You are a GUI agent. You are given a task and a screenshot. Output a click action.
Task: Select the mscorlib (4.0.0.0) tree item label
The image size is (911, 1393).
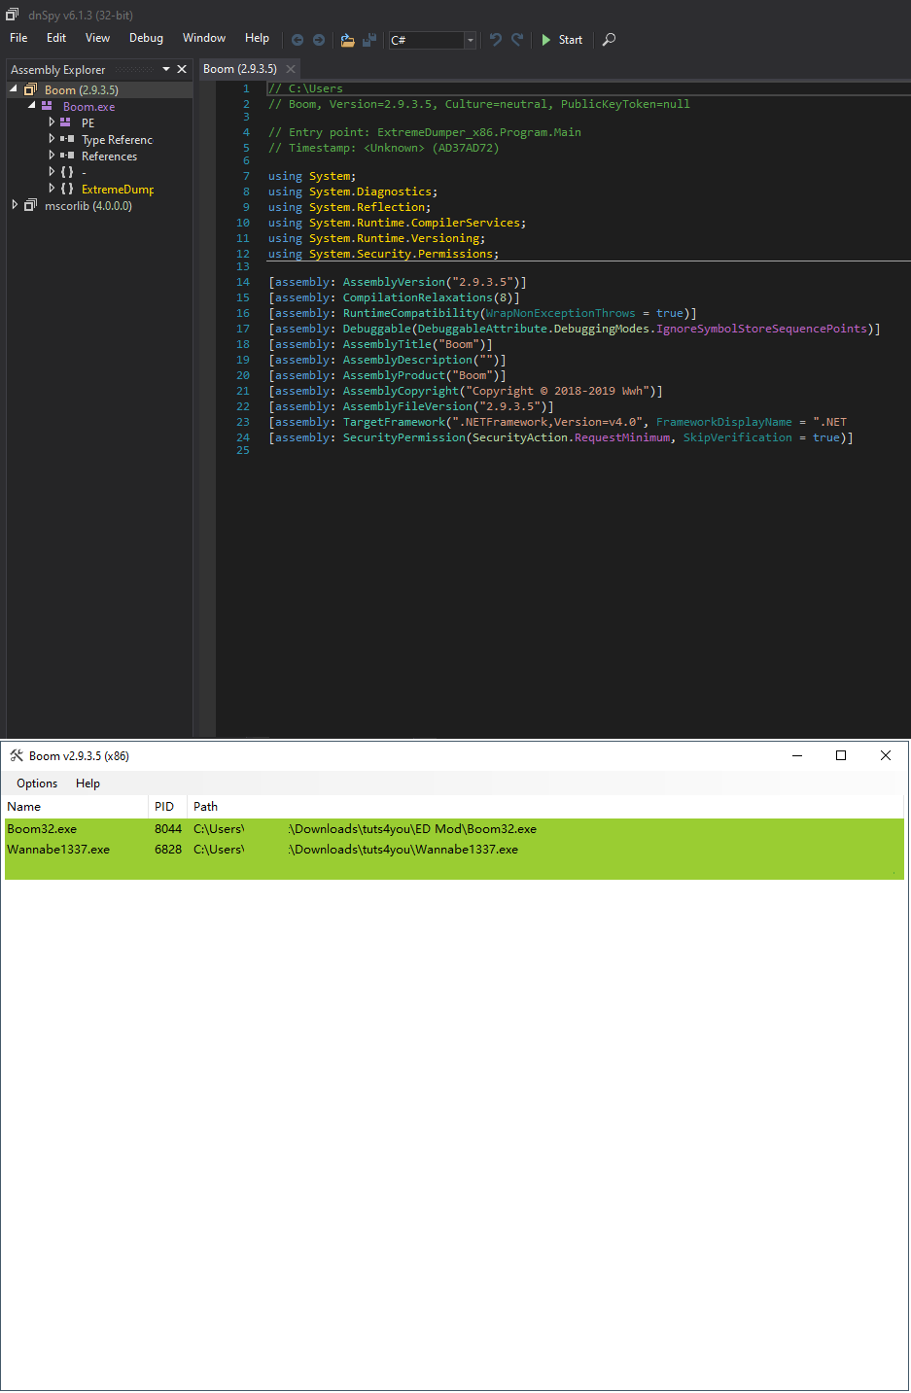(x=88, y=206)
